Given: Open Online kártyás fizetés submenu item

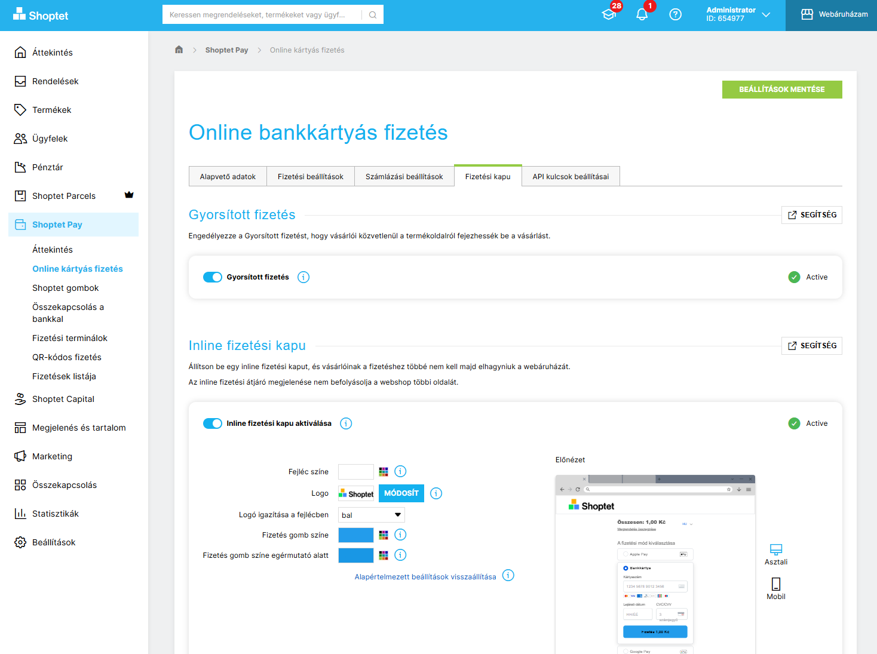Looking at the screenshot, I should (x=78, y=269).
